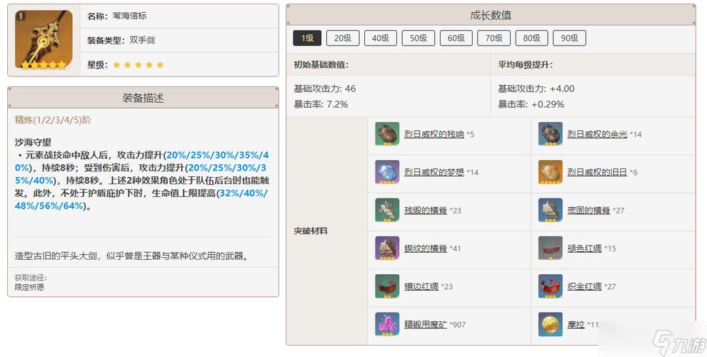Click the 烈日威权的余光 material icon
The width and height of the screenshot is (707, 357).
click(551, 134)
